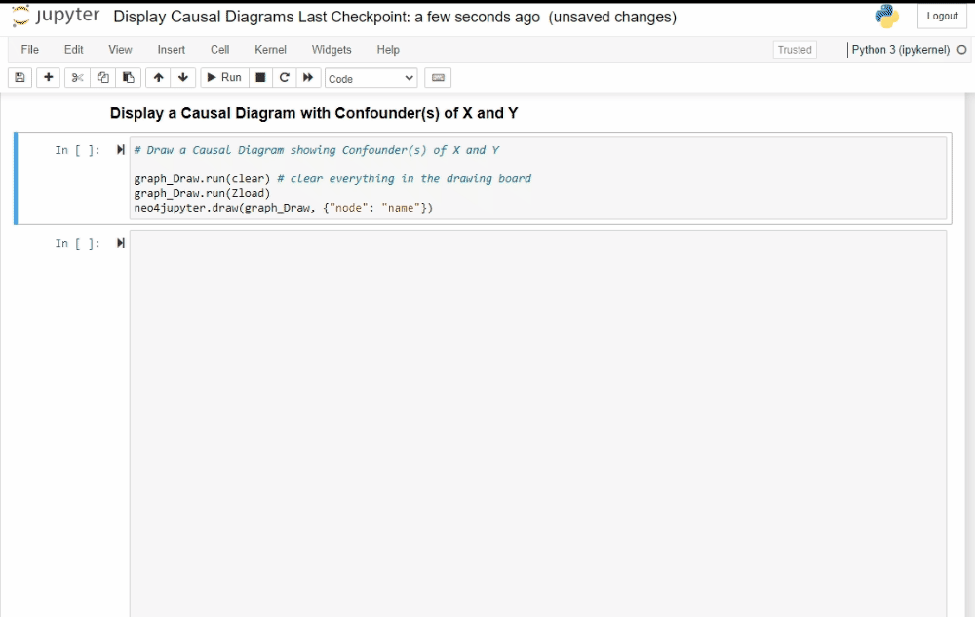Click the Logout button
Image resolution: width=975 pixels, height=617 pixels.
point(942,17)
